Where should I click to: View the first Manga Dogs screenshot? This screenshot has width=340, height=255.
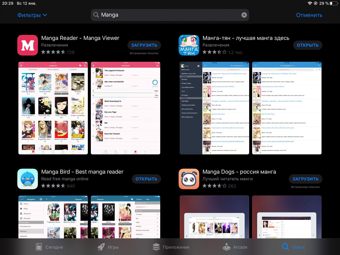(x=214, y=217)
